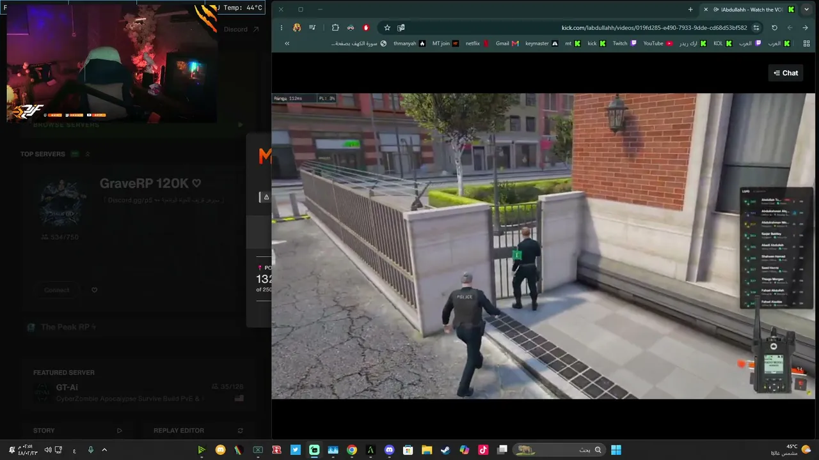Switch the input language indicator in tray
Image resolution: width=819 pixels, height=460 pixels.
point(75,450)
